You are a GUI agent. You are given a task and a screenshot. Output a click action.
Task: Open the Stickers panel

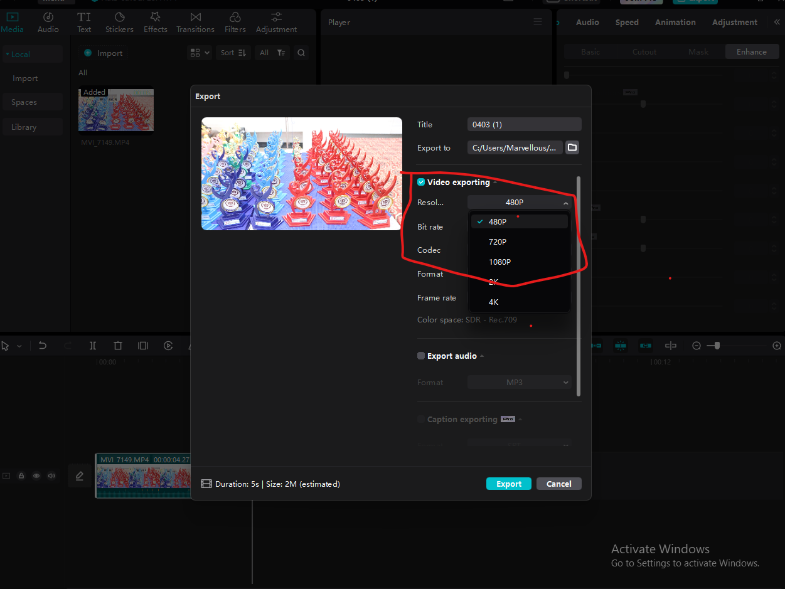[119, 22]
